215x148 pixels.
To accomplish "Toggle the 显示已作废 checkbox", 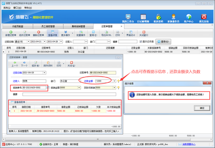I will (x=141, y=41).
